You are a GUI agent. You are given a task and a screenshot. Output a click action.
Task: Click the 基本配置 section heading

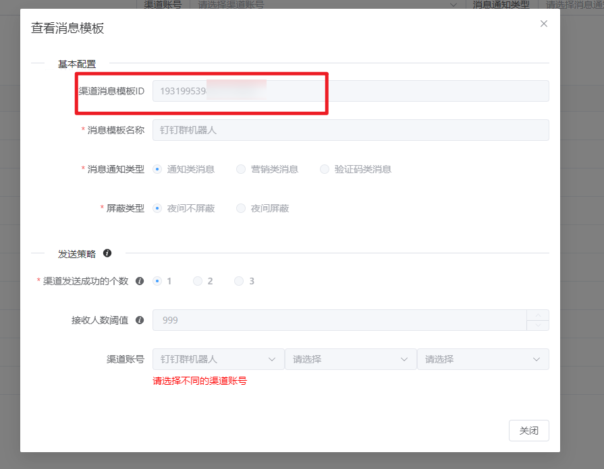click(x=77, y=64)
